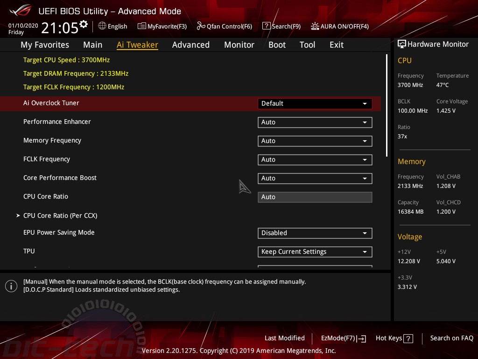Click the language globe icon

pyautogui.click(x=102, y=26)
